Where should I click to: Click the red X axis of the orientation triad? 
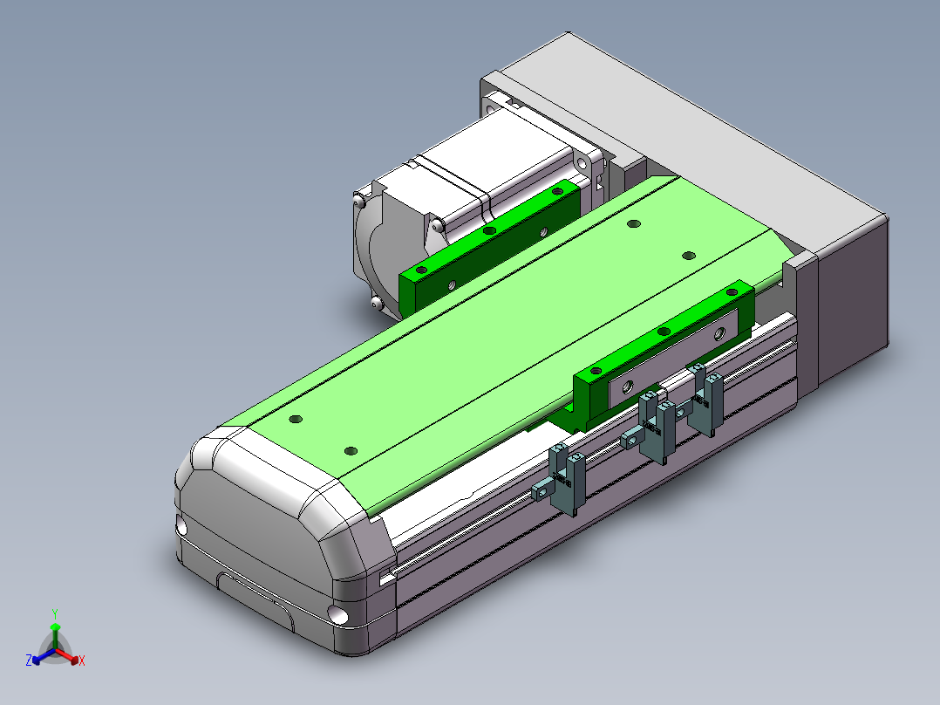pos(70,657)
